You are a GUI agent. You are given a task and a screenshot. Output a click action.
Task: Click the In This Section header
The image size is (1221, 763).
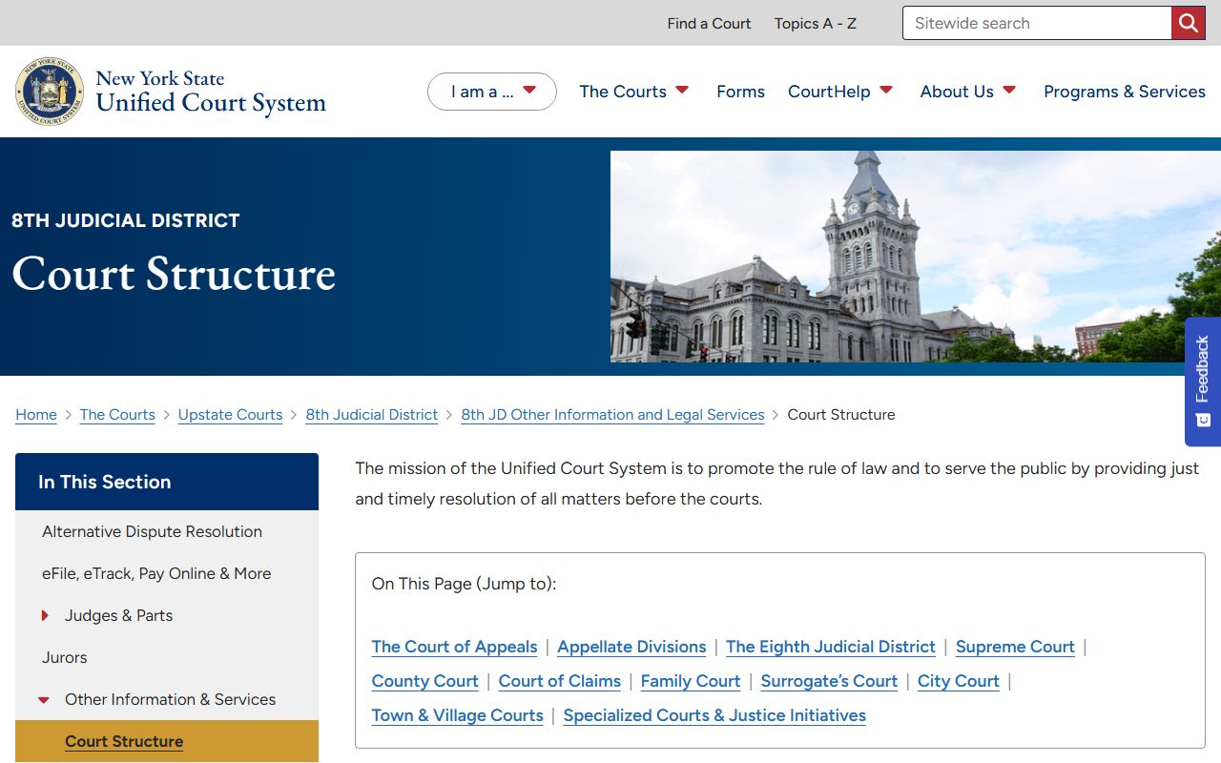tap(167, 482)
